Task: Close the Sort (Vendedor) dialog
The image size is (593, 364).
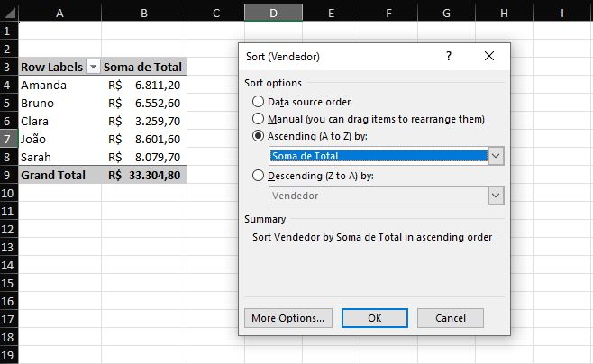Action: pos(489,56)
